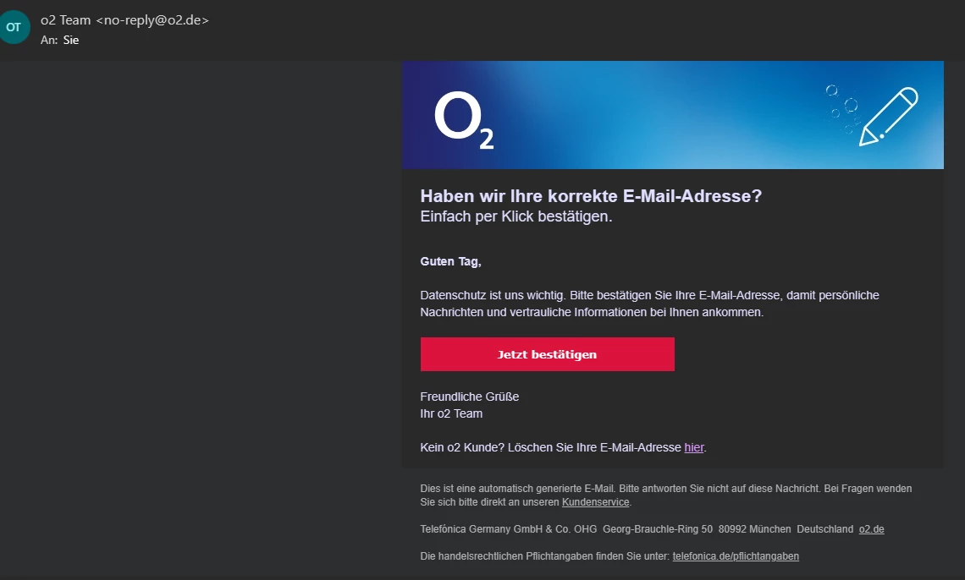Screen dimensions: 965x580
Task: Click the subheading 'Einfach per Klick bestätigen.'
Action: 516,216
